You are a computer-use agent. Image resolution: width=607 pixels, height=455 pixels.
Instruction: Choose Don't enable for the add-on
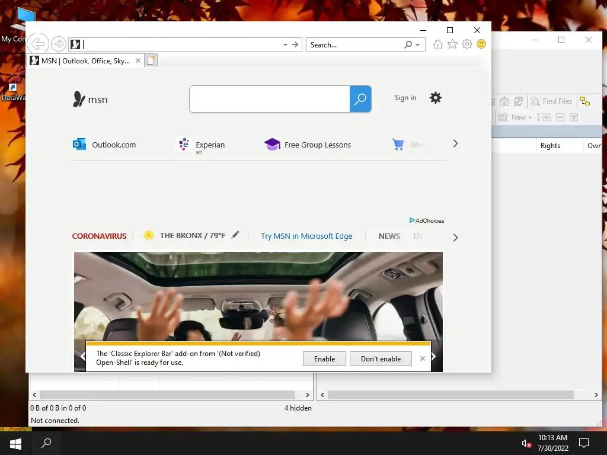point(381,358)
